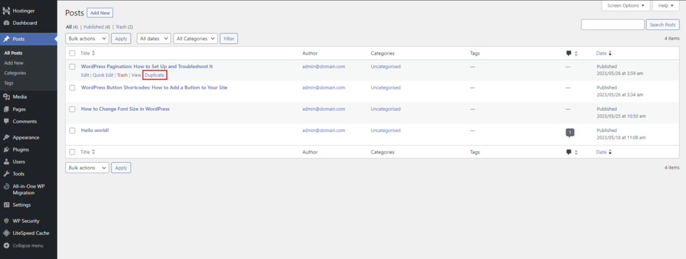Click the Add New button beside Posts
The width and height of the screenshot is (686, 259).
tap(100, 13)
